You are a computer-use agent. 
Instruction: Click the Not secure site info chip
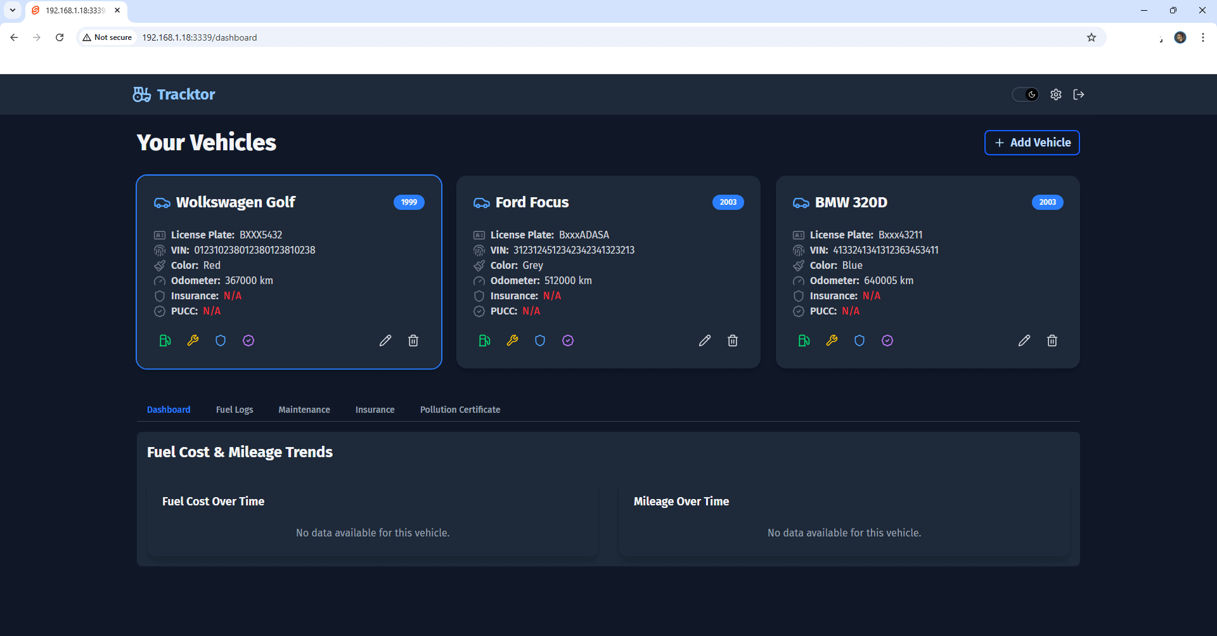[x=108, y=37]
